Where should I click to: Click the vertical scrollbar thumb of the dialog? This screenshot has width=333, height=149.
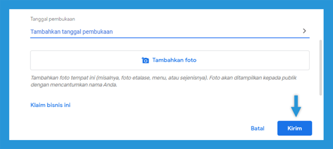tap(321, 67)
